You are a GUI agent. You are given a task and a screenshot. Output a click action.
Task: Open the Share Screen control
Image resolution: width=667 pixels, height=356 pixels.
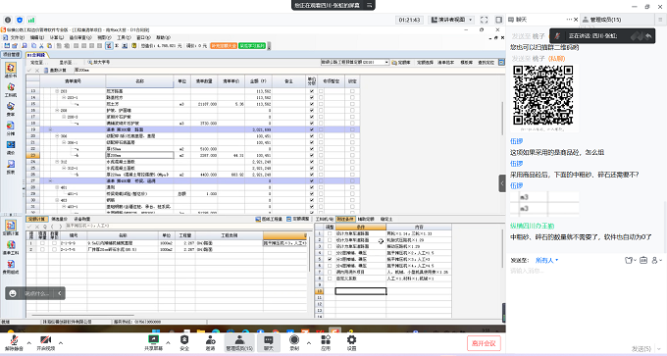click(x=153, y=342)
